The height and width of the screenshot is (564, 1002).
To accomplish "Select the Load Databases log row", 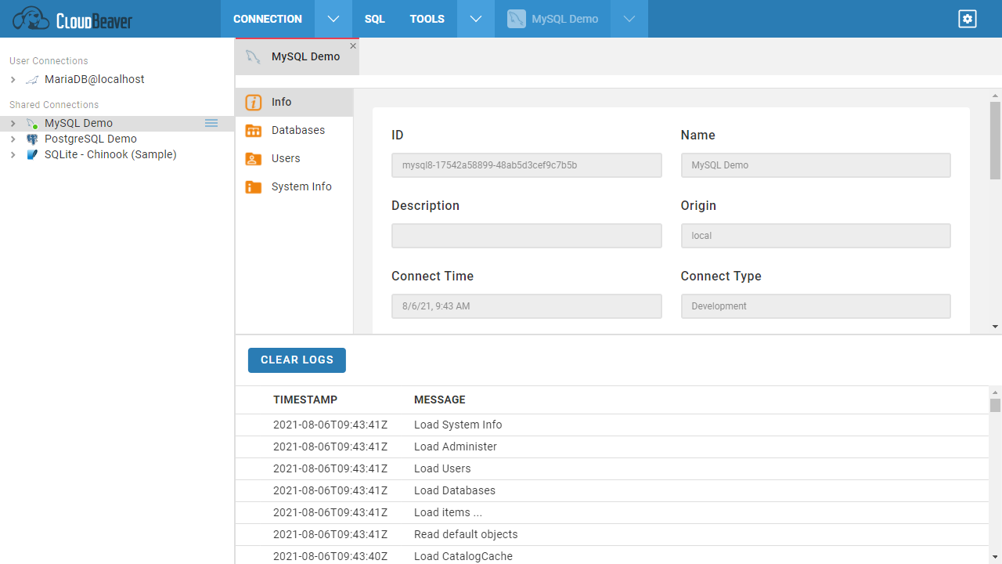I will [x=612, y=490].
